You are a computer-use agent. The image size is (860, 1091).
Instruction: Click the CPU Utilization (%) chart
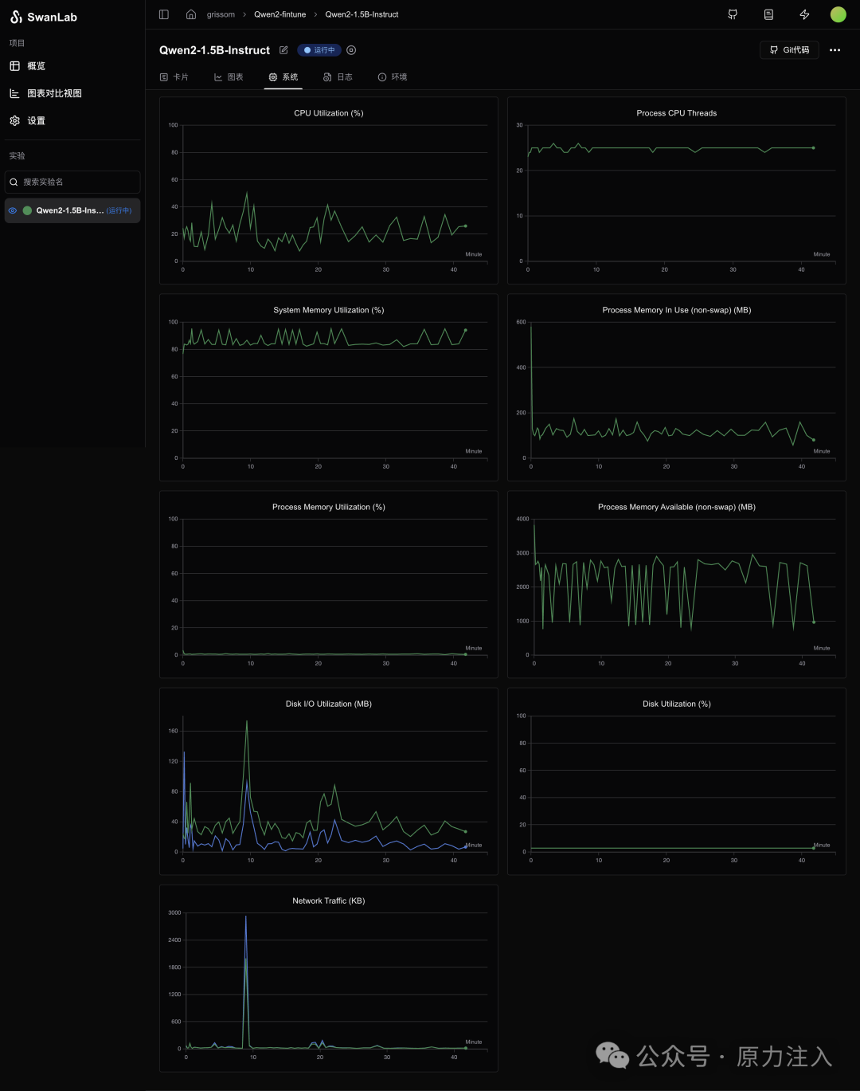328,190
